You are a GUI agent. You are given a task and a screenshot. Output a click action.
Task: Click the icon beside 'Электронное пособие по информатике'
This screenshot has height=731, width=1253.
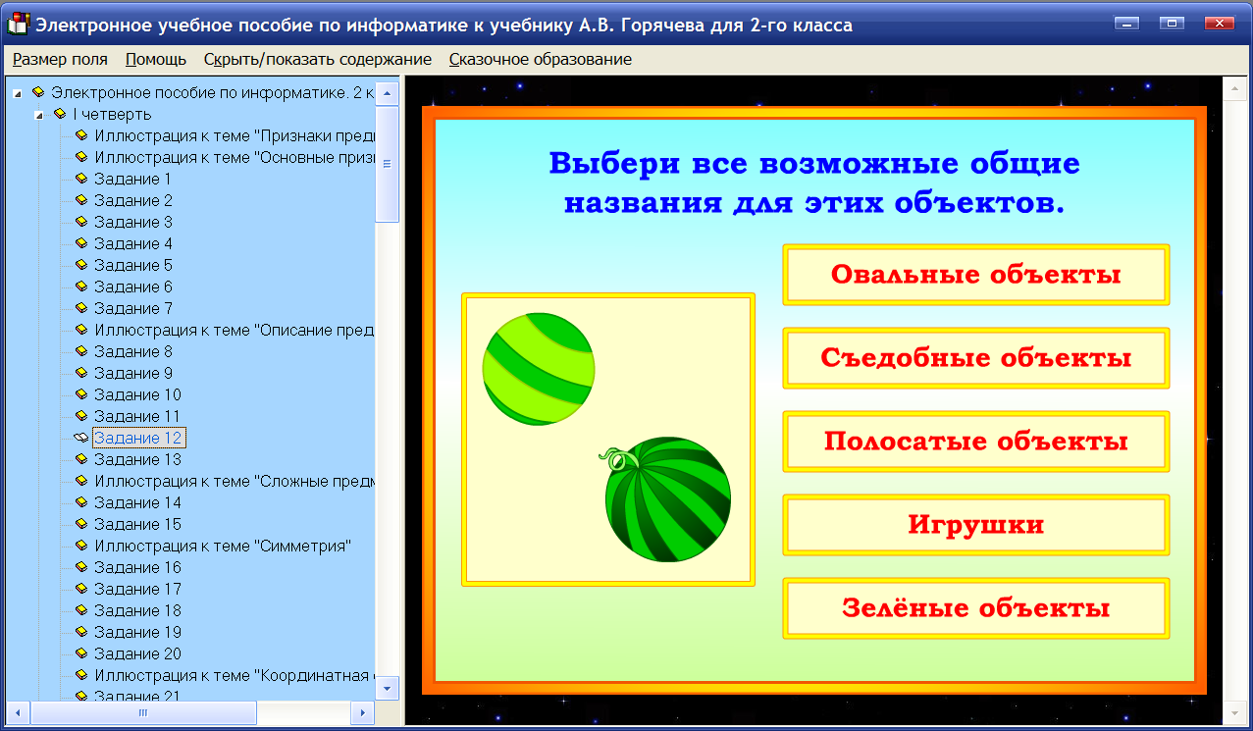click(37, 92)
